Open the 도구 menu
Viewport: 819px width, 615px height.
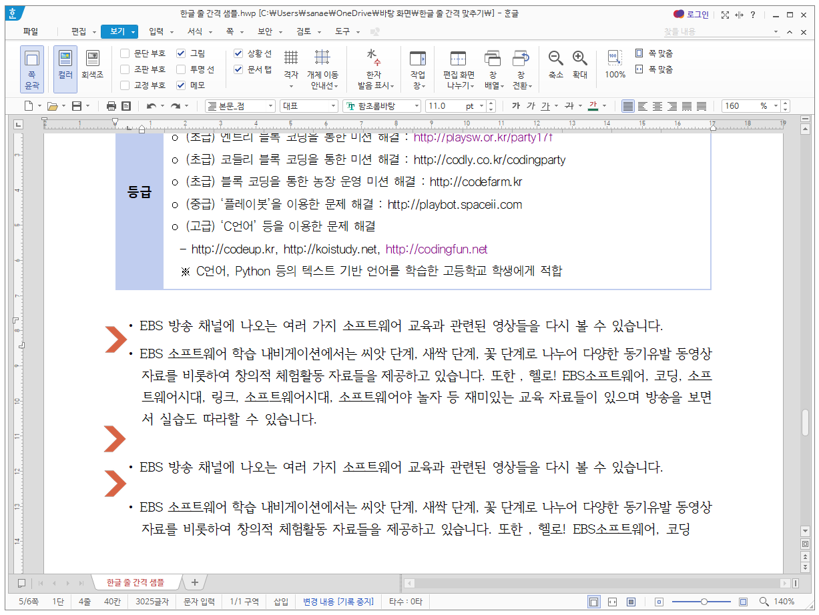click(342, 31)
